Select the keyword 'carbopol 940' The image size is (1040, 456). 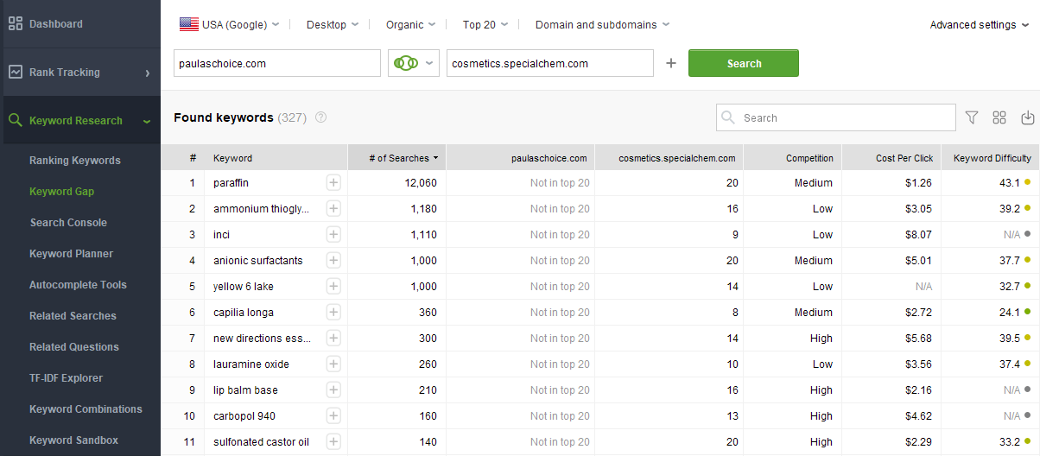[244, 416]
